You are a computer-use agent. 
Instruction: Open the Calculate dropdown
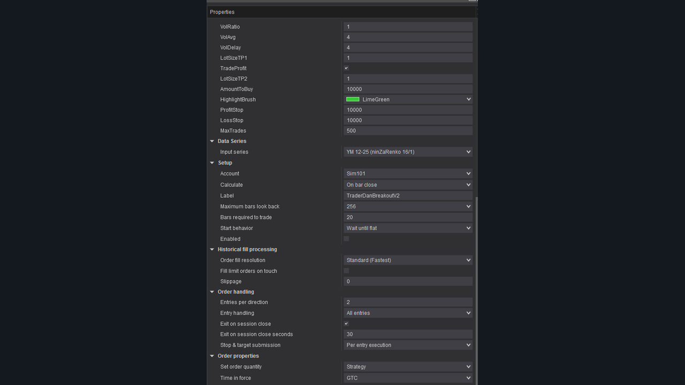click(x=468, y=185)
